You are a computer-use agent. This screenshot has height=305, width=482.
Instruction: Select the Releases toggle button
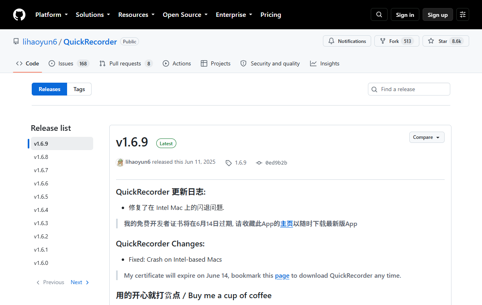coord(49,89)
